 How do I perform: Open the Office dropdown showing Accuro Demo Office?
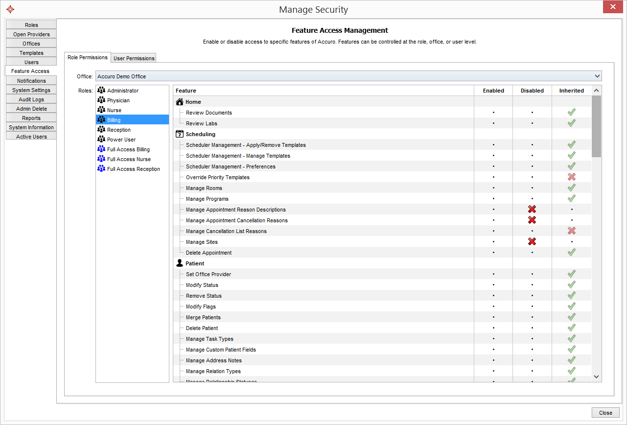pos(597,76)
